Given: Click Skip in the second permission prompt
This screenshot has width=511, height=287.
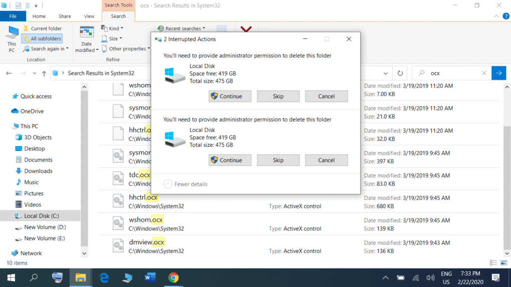Looking at the screenshot, I should [x=278, y=160].
